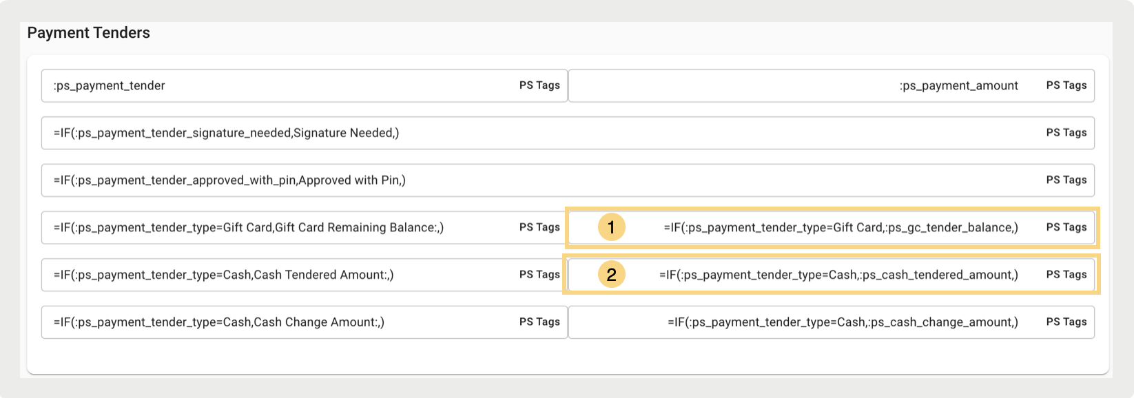1134x398 pixels.
Task: Open PS Tags in Signature Needed row
Action: click(1066, 133)
